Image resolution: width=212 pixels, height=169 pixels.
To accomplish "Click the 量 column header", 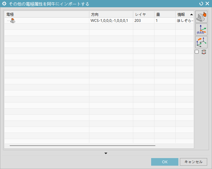I will click(x=164, y=15).
